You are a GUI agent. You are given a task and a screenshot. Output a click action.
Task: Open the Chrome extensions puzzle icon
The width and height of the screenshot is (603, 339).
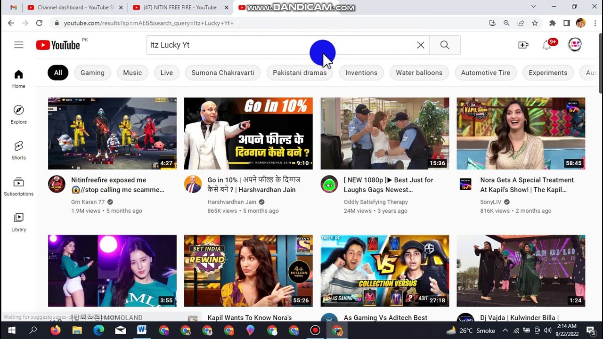pyautogui.click(x=553, y=23)
